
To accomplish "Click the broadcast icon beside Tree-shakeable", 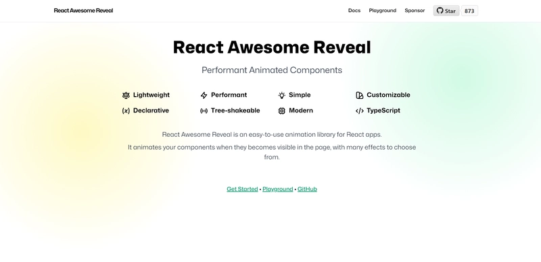I will coord(204,111).
